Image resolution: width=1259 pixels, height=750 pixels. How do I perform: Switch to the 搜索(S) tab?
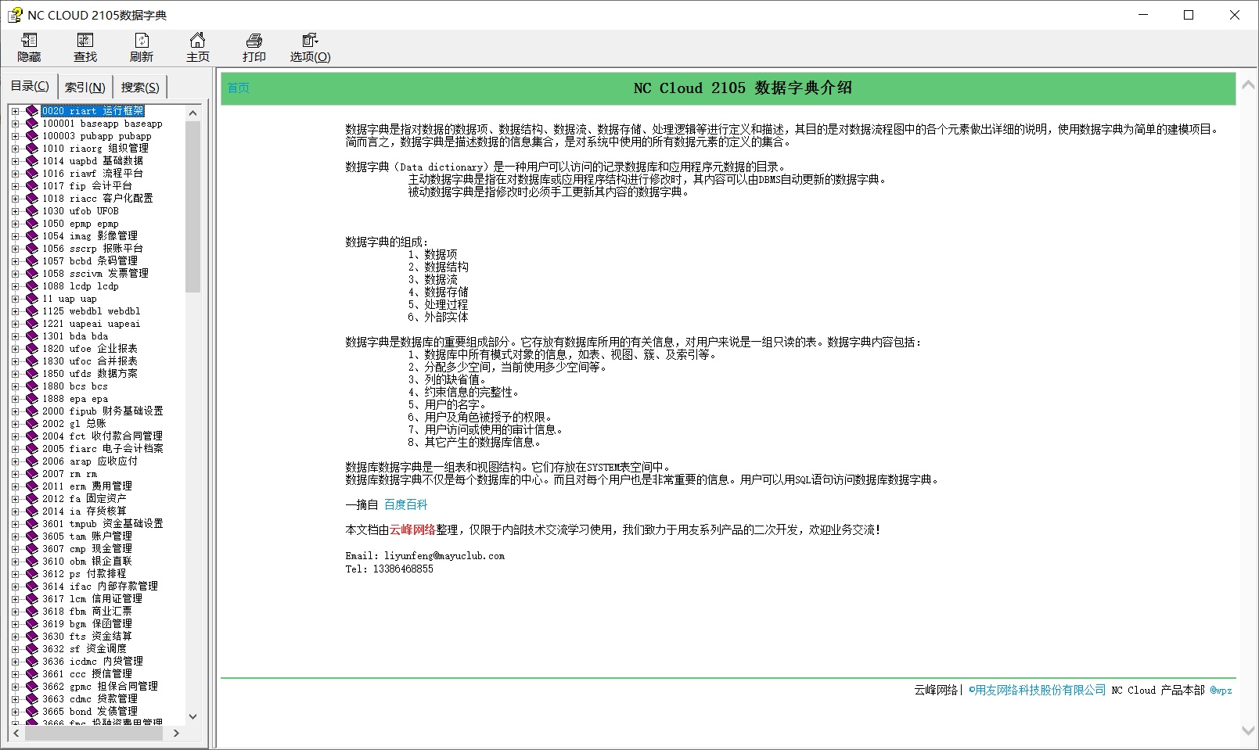[x=139, y=86]
